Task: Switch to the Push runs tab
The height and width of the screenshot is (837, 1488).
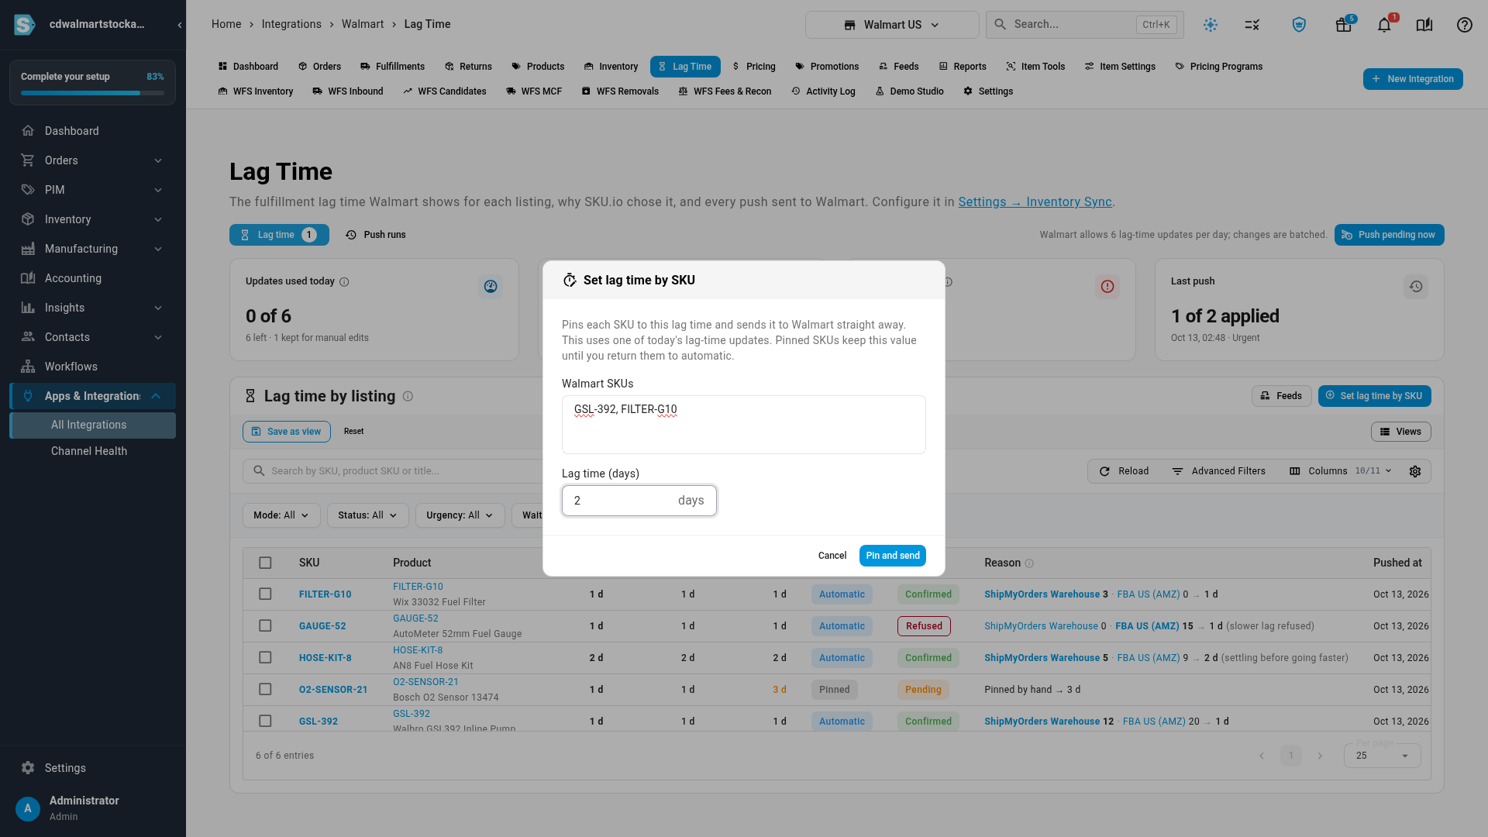Action: 376,235
